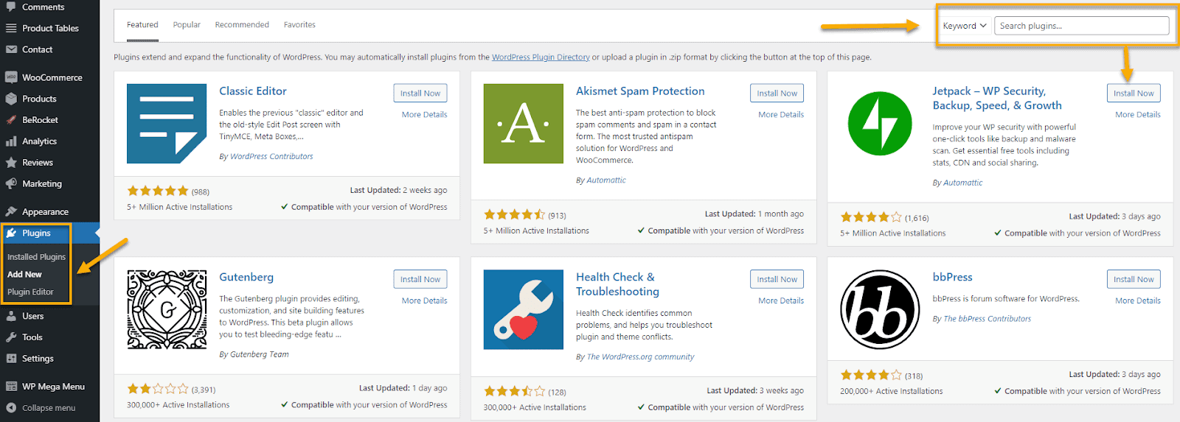Open the bbPress title link
This screenshot has height=422, width=1180.
[x=952, y=277]
